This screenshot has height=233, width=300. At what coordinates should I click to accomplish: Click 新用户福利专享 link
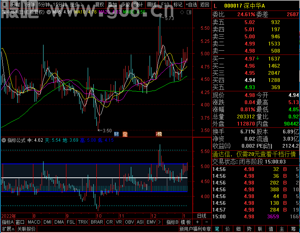[195, 229]
